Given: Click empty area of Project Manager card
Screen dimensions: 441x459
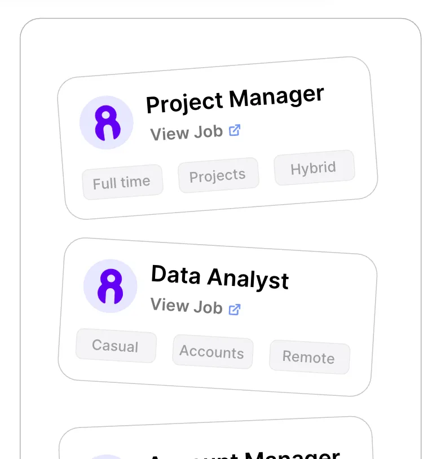Looking at the screenshot, I should 346,123.
